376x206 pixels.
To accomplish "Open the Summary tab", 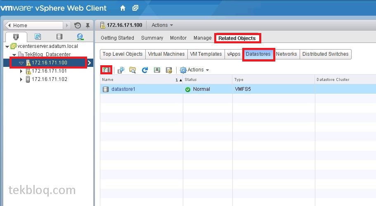I will coord(152,38).
